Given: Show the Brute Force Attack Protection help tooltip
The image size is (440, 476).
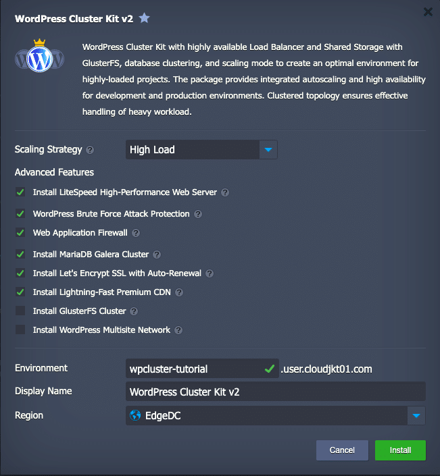Looking at the screenshot, I should (x=198, y=214).
